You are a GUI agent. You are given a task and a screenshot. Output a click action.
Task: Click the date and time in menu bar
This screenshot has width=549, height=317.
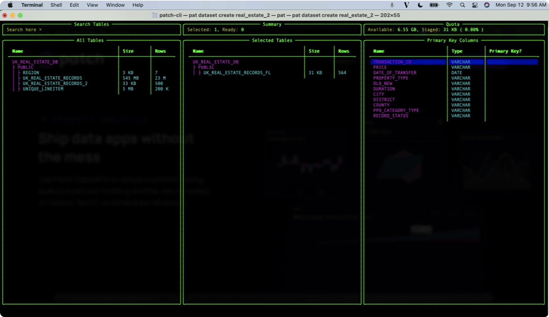[521, 5]
